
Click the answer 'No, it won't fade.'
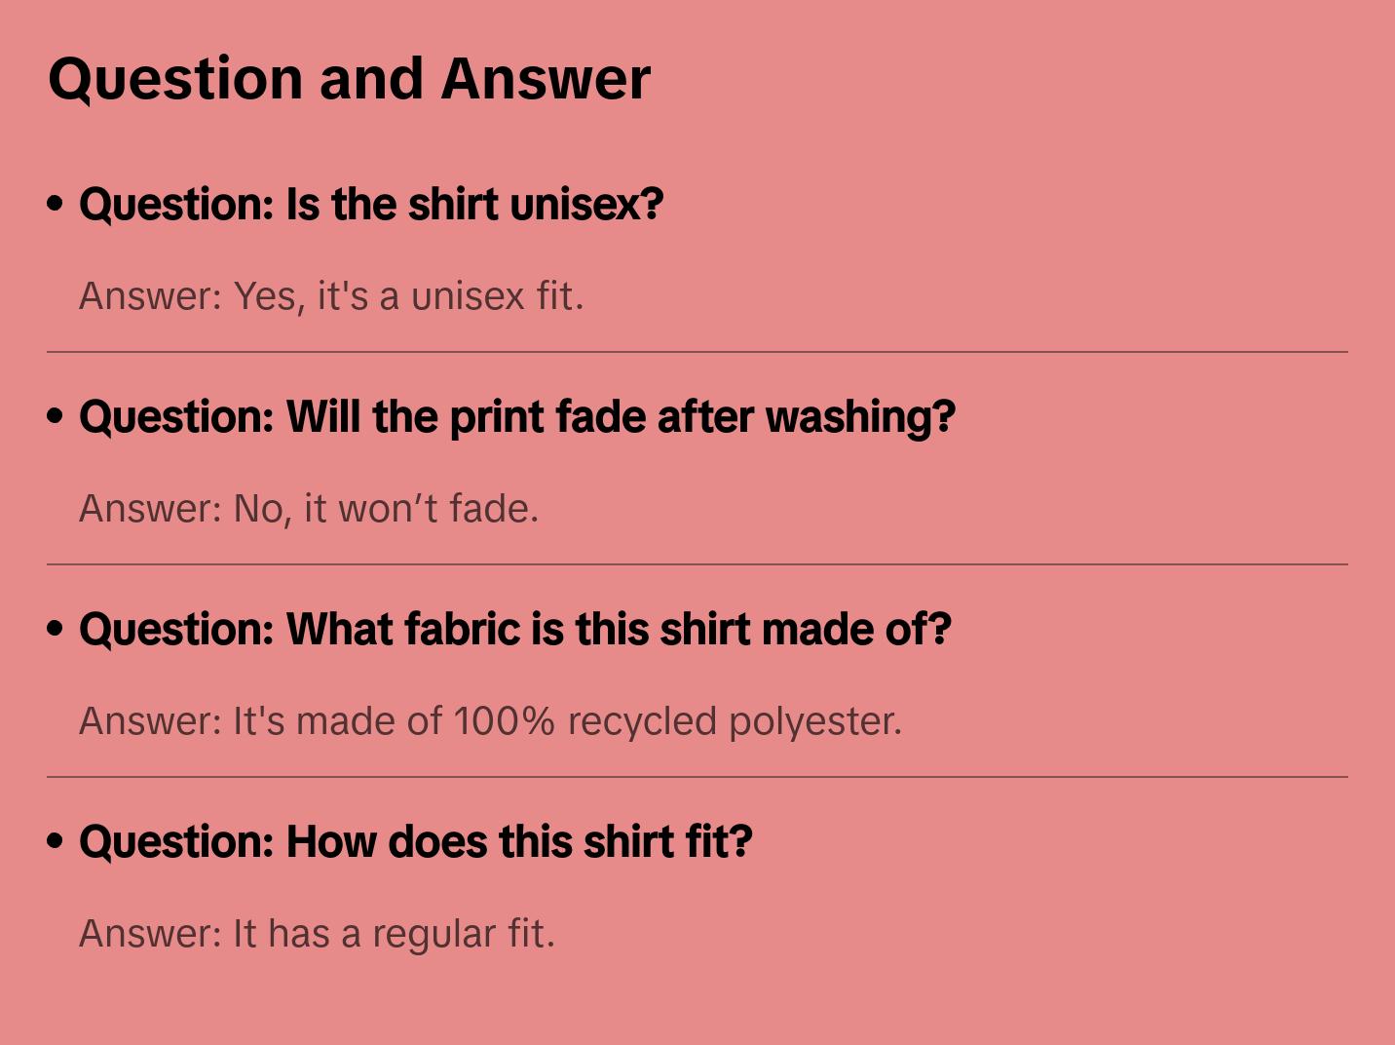point(309,509)
